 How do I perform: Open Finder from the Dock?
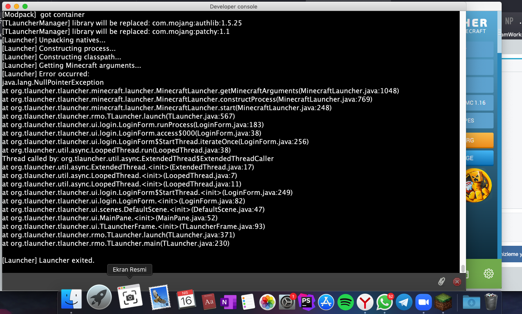71,299
